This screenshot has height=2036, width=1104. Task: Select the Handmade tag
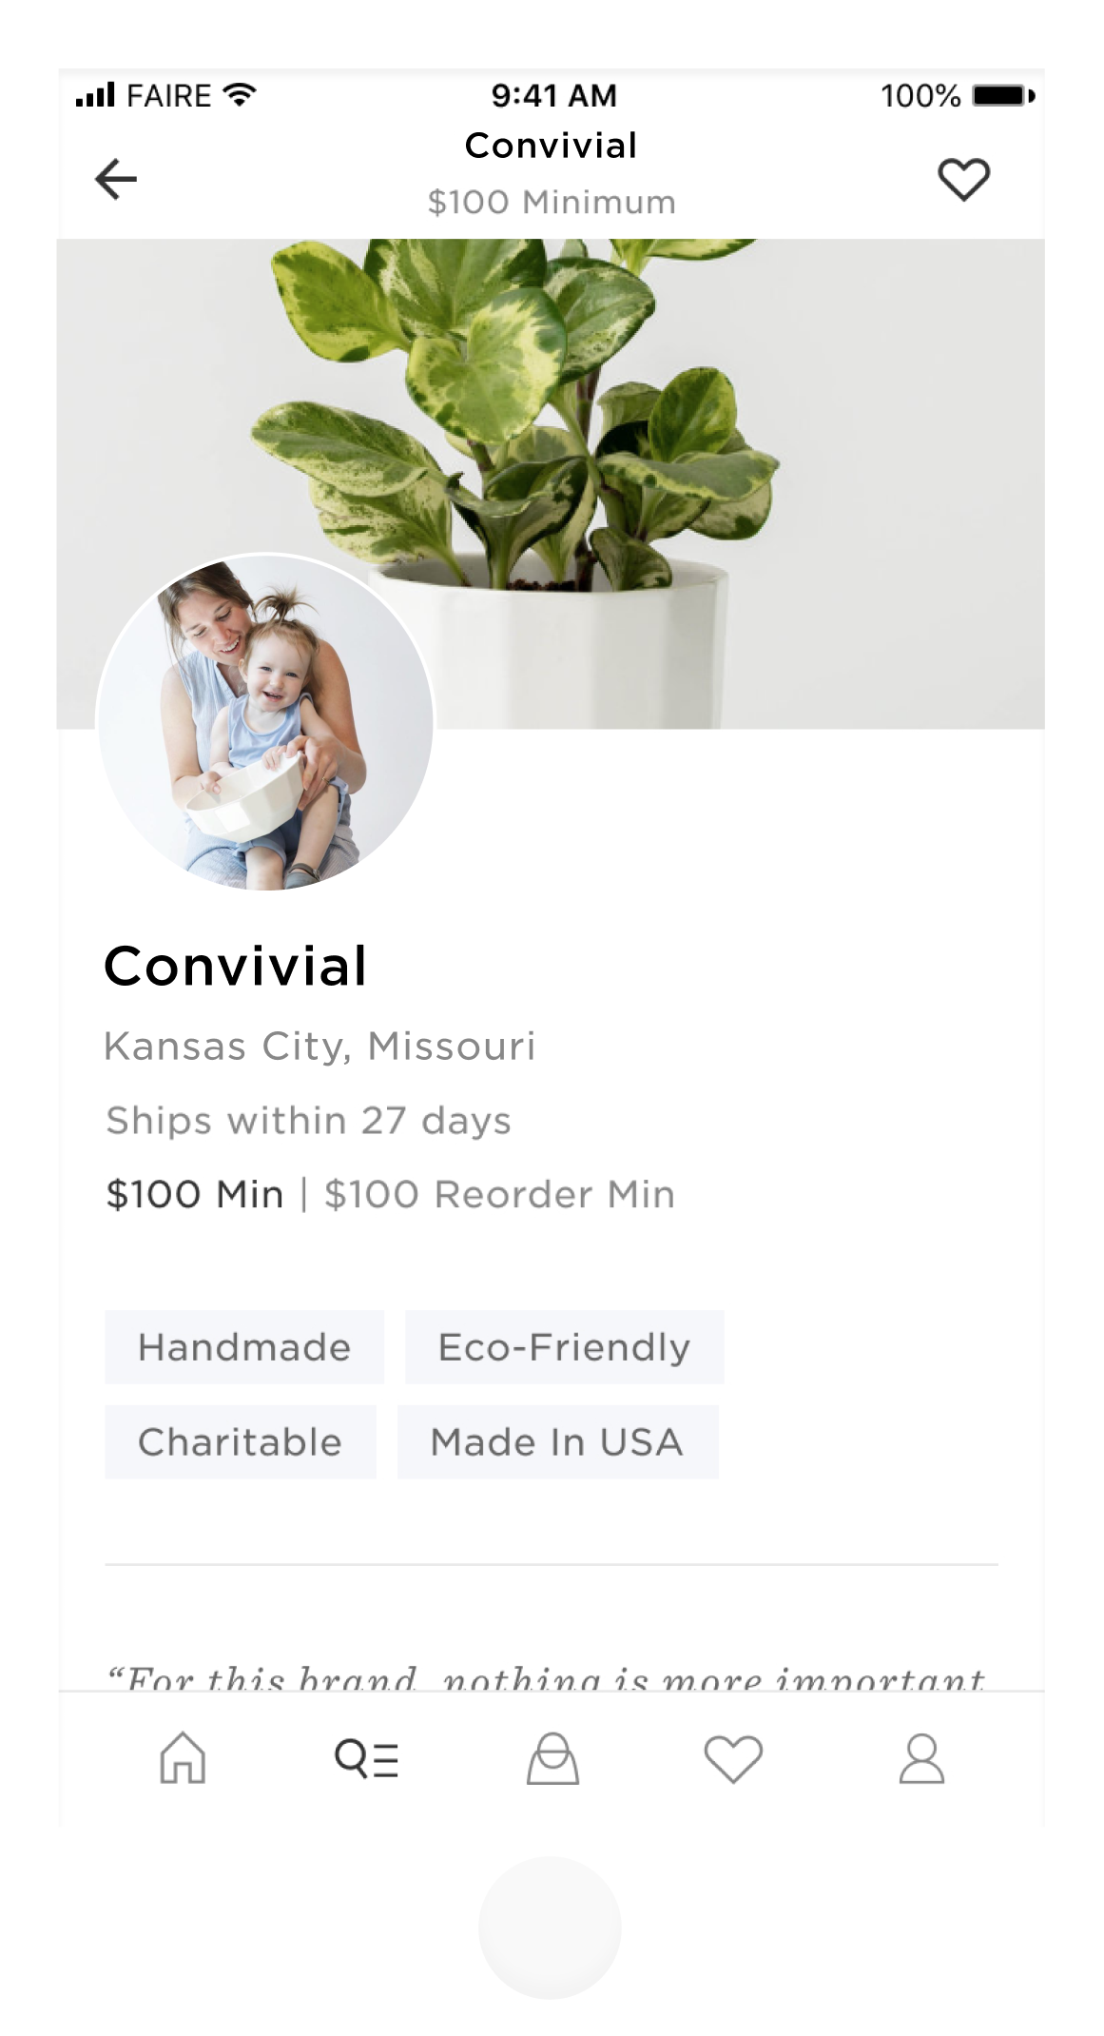pos(244,1347)
